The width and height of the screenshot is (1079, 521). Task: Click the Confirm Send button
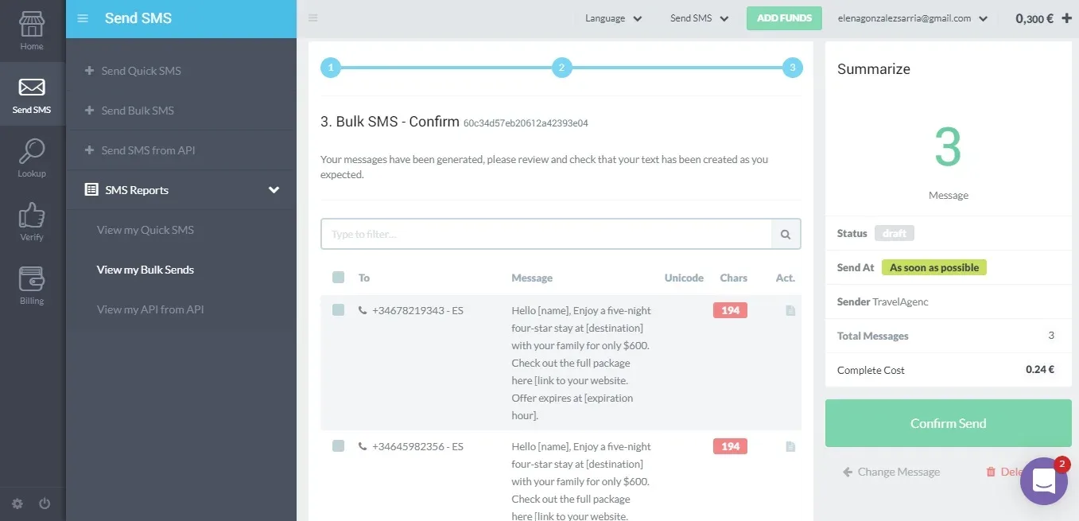point(948,423)
